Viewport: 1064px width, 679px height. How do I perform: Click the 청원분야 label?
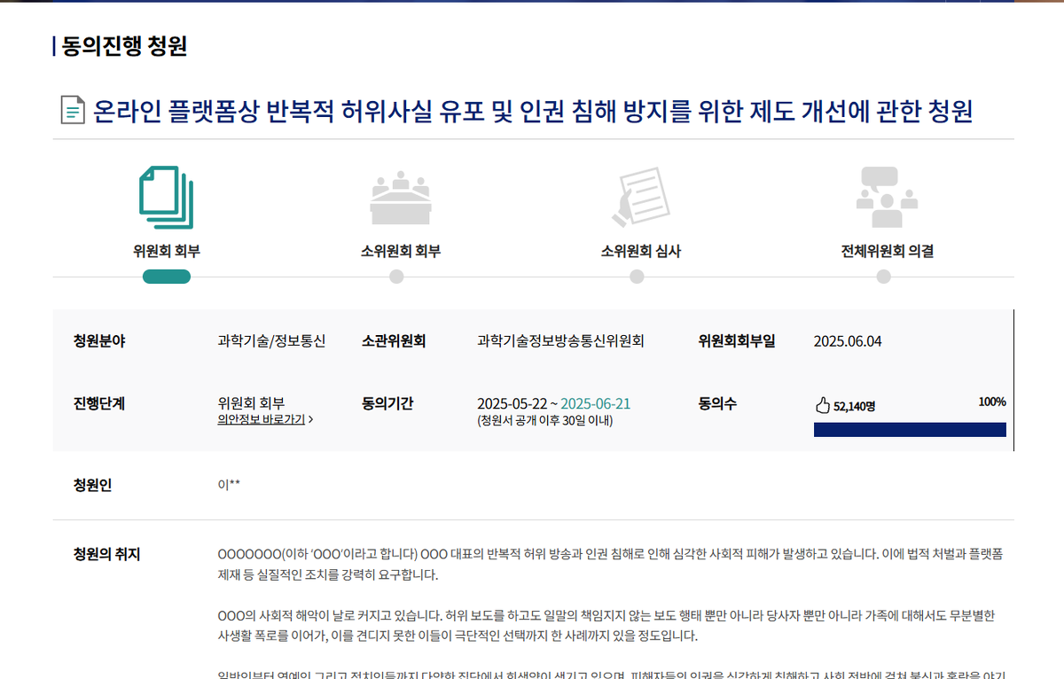99,341
